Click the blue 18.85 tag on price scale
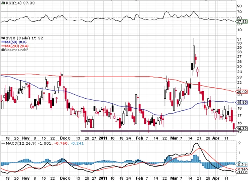 pyautogui.click(x=242, y=103)
